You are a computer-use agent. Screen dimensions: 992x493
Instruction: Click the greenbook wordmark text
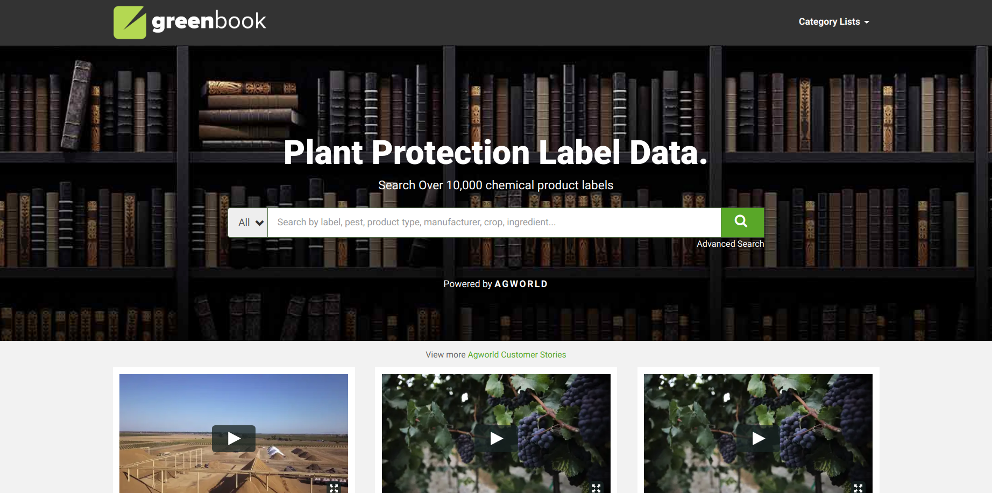point(209,22)
